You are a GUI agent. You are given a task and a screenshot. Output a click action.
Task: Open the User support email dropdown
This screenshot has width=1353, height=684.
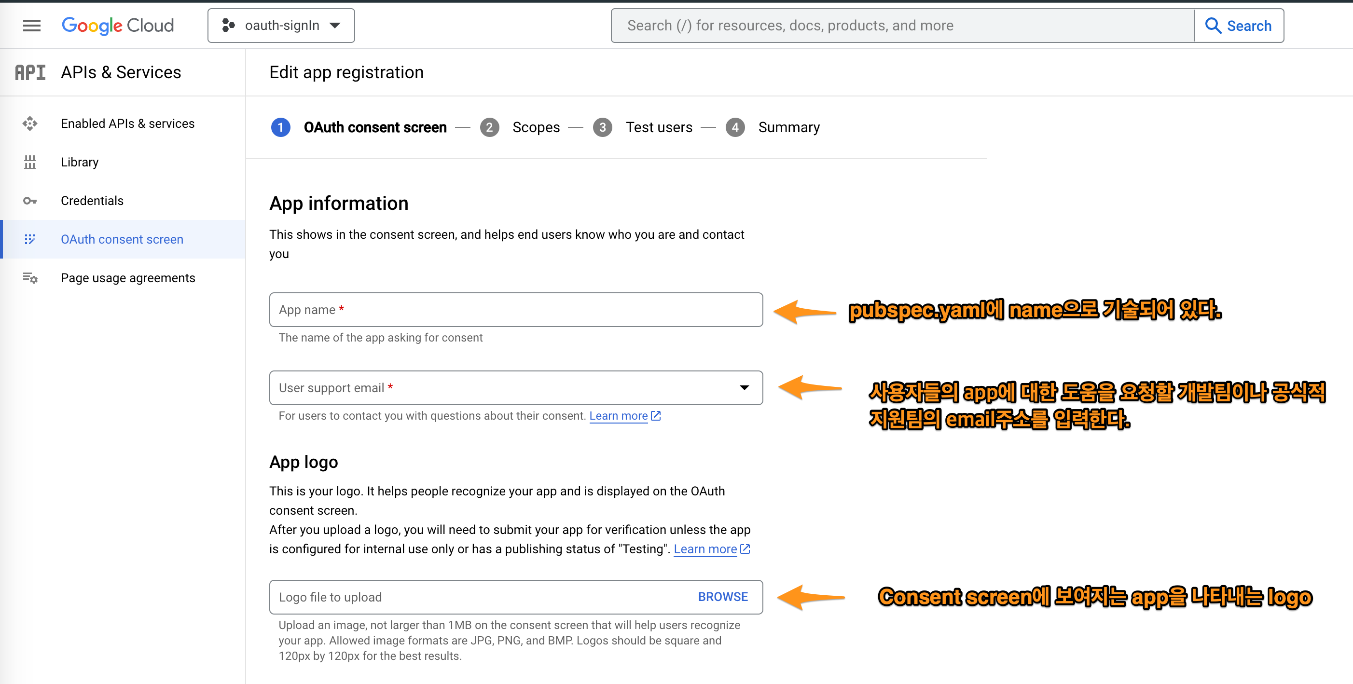pyautogui.click(x=746, y=388)
